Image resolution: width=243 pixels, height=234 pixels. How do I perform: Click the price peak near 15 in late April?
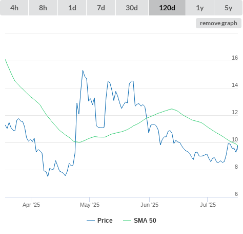click(83, 70)
